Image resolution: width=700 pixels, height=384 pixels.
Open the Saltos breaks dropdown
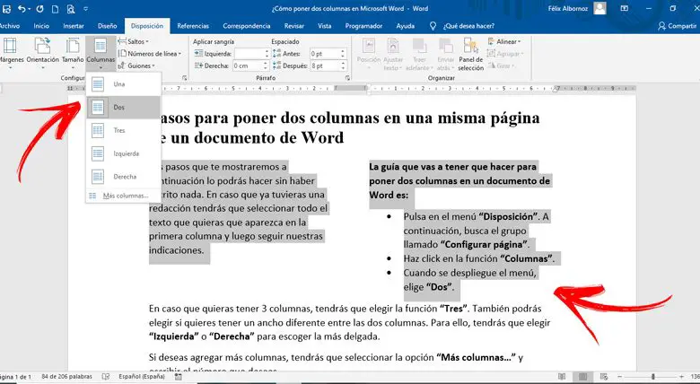click(133, 41)
